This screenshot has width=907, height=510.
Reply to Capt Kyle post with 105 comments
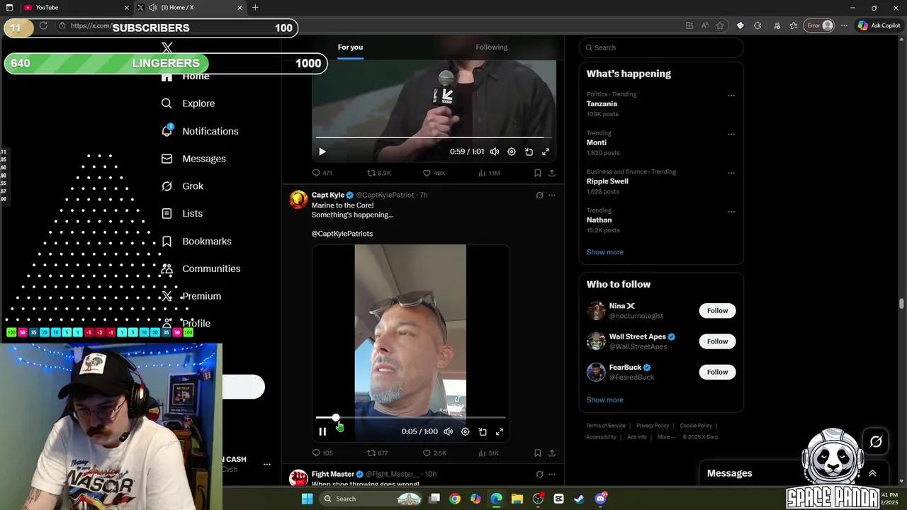pyautogui.click(x=322, y=453)
